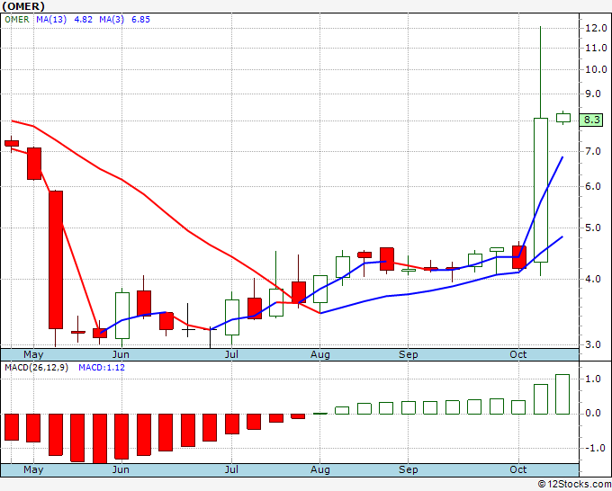Click May on the MACD panel axis
Viewport: 612px width, 491px height.
click(33, 469)
